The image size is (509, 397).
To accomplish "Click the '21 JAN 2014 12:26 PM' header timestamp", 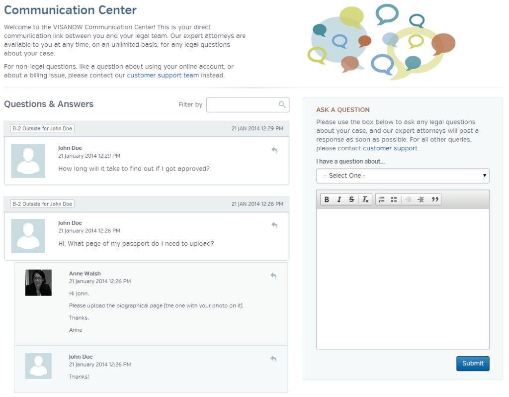I will [x=257, y=204].
